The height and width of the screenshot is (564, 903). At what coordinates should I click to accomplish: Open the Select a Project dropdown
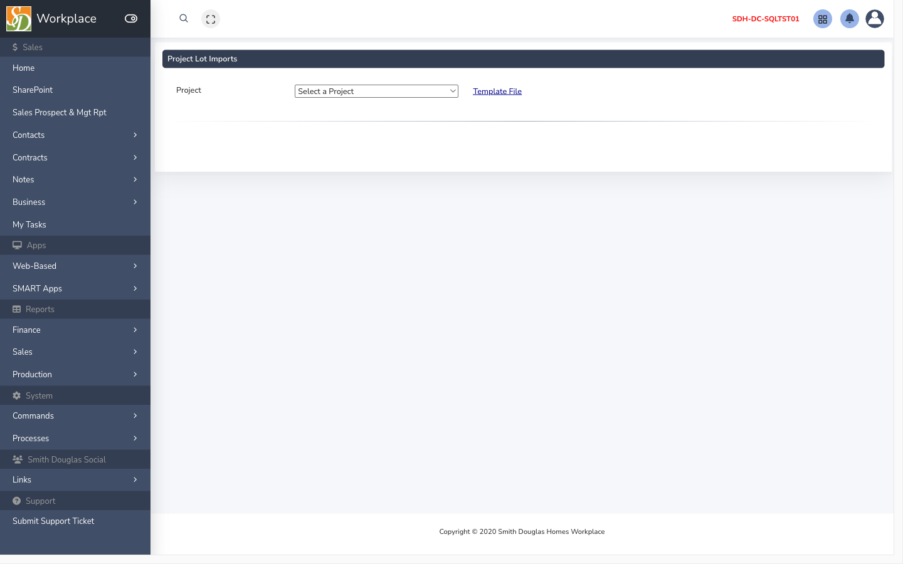(376, 91)
